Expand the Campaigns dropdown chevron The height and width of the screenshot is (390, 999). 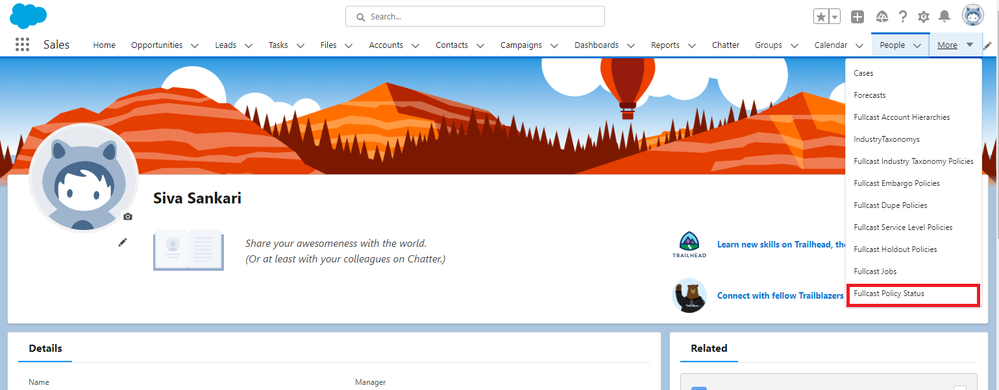click(554, 45)
